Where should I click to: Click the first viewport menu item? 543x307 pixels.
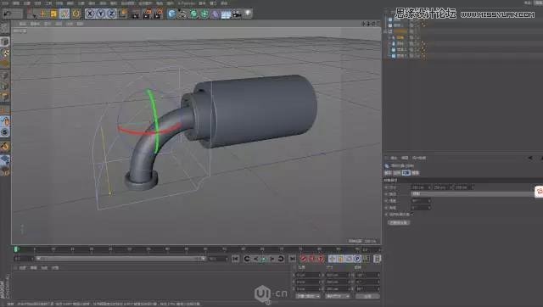[x=23, y=24]
